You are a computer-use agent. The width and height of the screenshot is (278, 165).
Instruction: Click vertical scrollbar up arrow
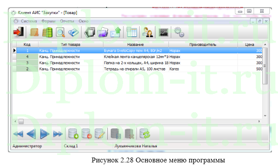coord(265,45)
